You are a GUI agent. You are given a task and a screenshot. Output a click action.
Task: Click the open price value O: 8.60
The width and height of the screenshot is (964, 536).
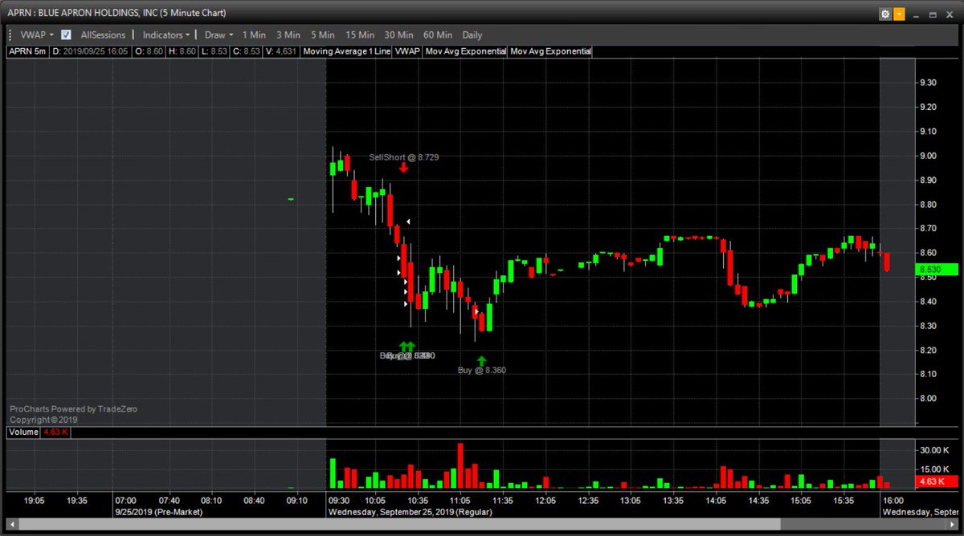[x=150, y=51]
